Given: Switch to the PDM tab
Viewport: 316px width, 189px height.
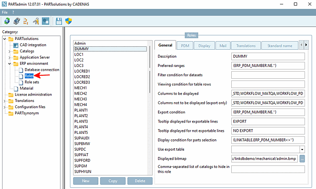Looking at the screenshot, I should tap(185, 45).
